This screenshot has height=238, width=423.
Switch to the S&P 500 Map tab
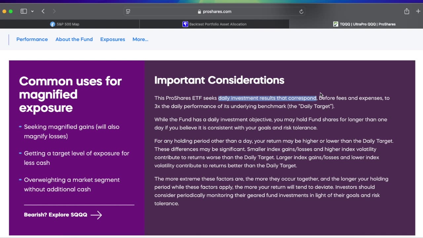point(70,24)
